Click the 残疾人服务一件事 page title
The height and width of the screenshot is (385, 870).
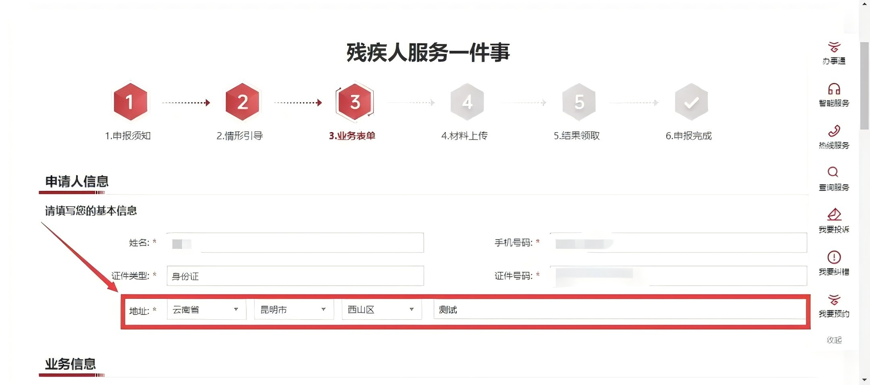tap(428, 52)
